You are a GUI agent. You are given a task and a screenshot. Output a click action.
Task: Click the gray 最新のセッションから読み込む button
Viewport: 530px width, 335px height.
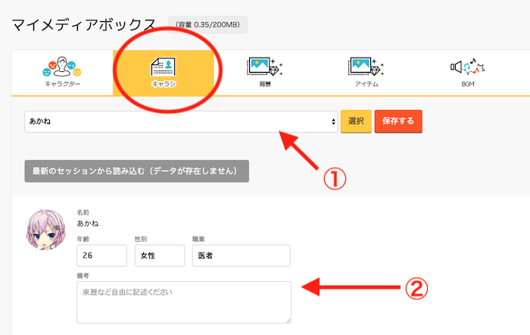136,171
